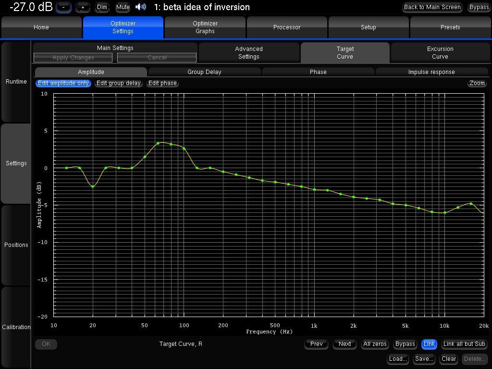Show the Impulse response tab
Viewport: 492px width, 369px height.
tap(431, 72)
